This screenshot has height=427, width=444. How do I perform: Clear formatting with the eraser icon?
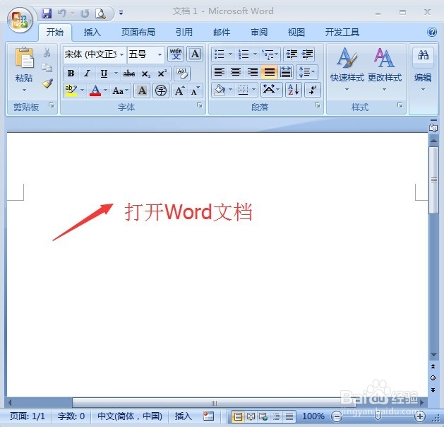(x=182, y=74)
